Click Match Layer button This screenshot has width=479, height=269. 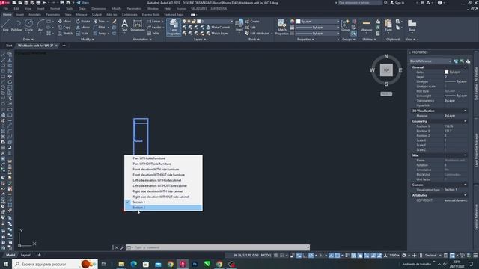pos(217,33)
